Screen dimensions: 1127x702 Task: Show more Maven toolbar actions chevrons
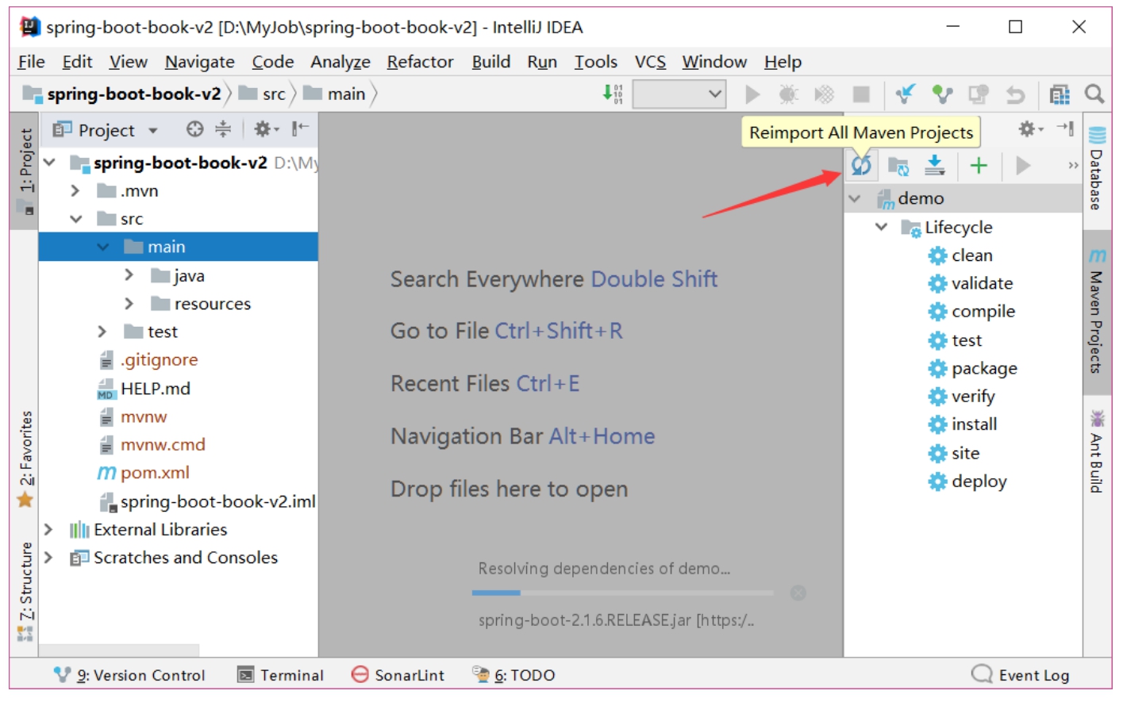tap(1073, 165)
